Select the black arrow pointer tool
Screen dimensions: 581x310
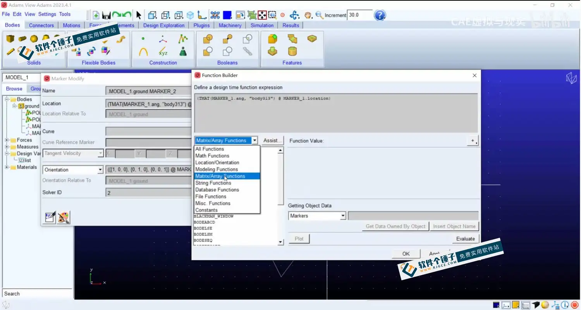[139, 15]
